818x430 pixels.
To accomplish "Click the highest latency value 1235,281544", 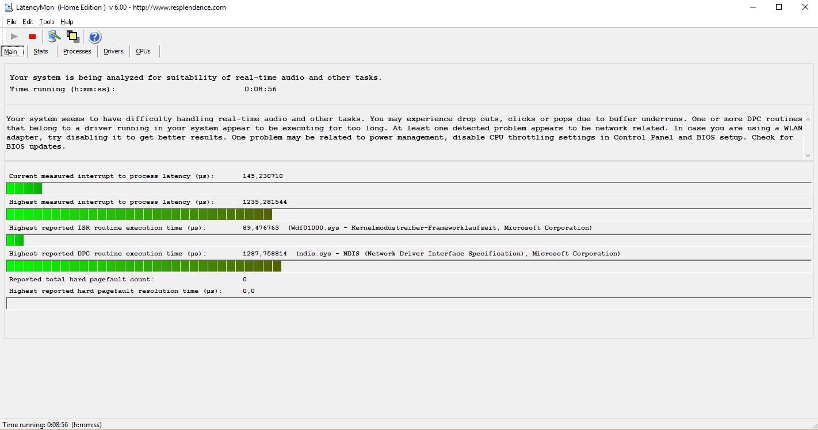I will click(x=265, y=202).
